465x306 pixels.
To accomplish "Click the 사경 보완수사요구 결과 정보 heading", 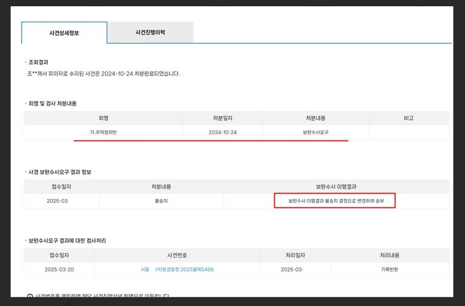I will tap(59, 172).
